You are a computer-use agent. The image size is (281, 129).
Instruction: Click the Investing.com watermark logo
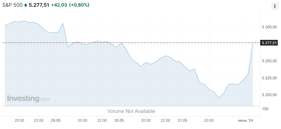tap(28, 99)
